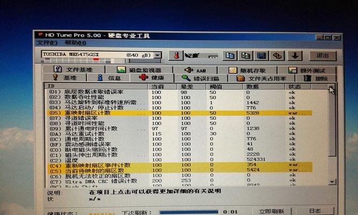Click the 退出 exit button
The image size is (358, 215).
(x=323, y=55)
